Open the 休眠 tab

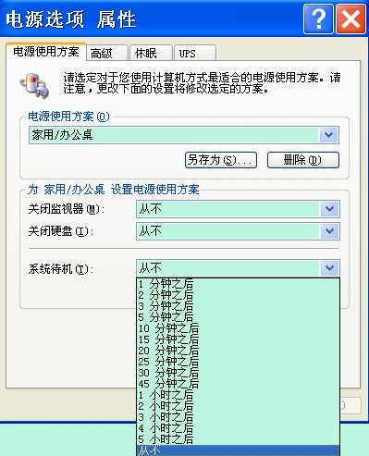(x=151, y=53)
